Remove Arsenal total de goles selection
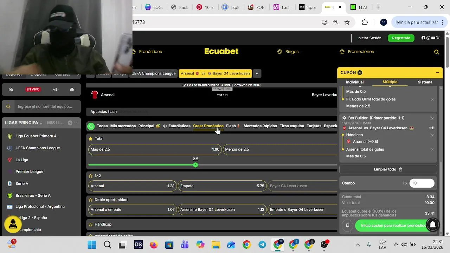Viewport: 450px width, 253px height. (432, 149)
